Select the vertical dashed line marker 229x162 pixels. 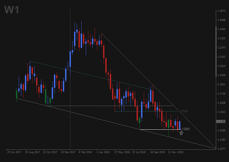click(x=70, y=79)
